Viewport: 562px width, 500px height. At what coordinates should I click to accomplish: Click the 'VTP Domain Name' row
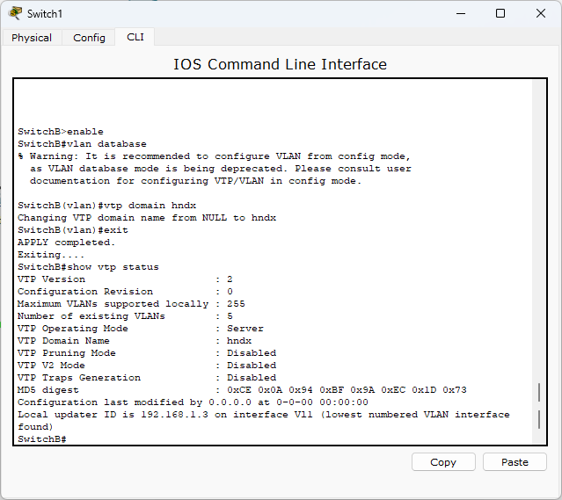[135, 341]
